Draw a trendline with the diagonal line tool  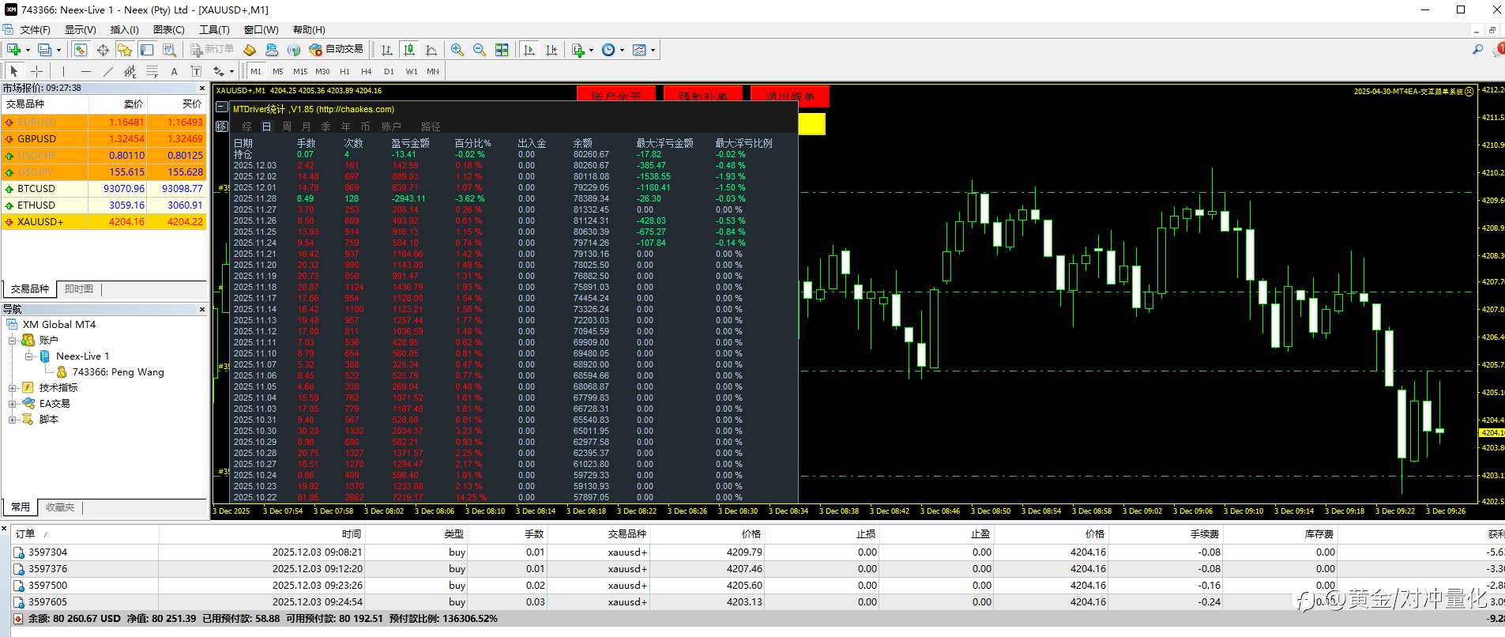(108, 71)
